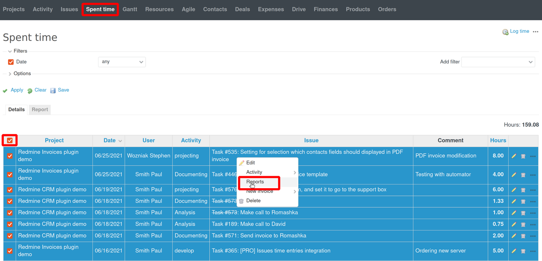
Task: Uncheck the Date filter checkbox
Action: coord(11,62)
